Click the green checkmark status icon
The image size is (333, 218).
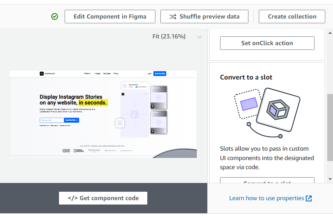pyautogui.click(x=54, y=17)
